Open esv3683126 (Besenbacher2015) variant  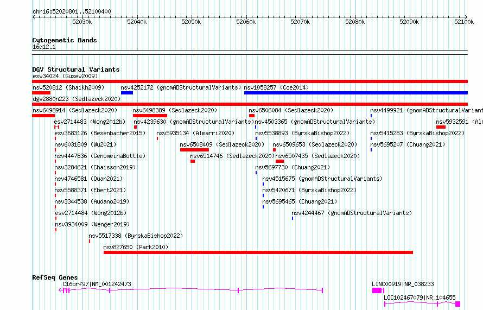pos(100,133)
